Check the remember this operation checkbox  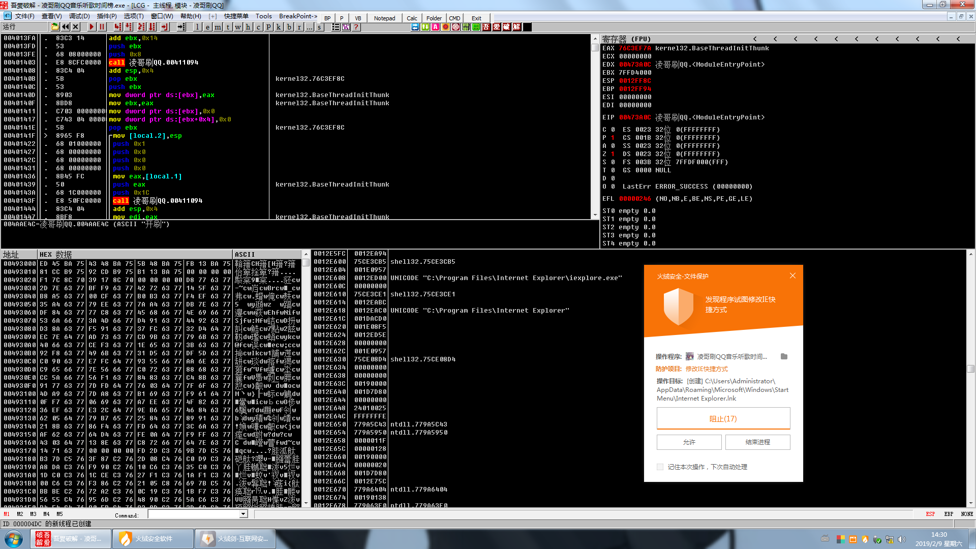click(660, 467)
